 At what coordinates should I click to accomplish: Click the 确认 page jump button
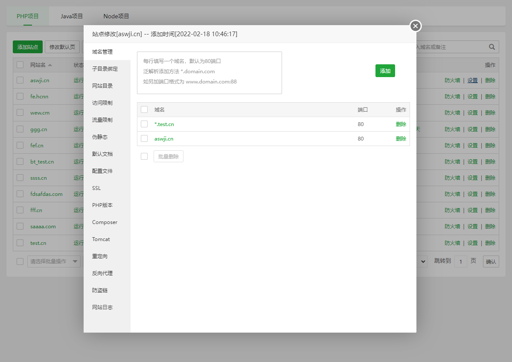click(491, 261)
